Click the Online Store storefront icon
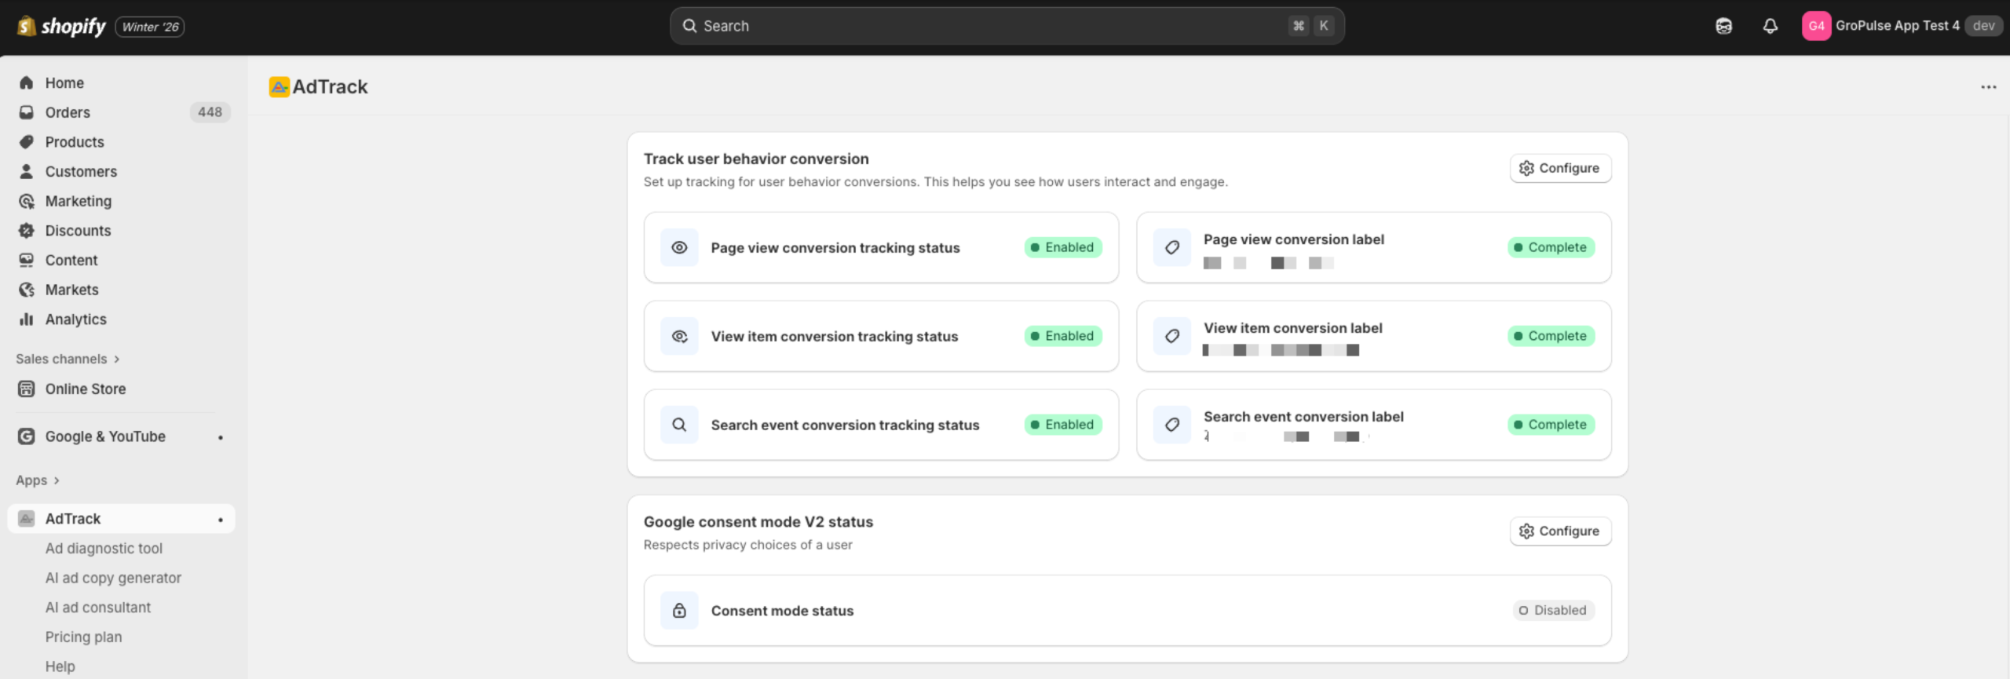Image resolution: width=2010 pixels, height=679 pixels. [27, 389]
